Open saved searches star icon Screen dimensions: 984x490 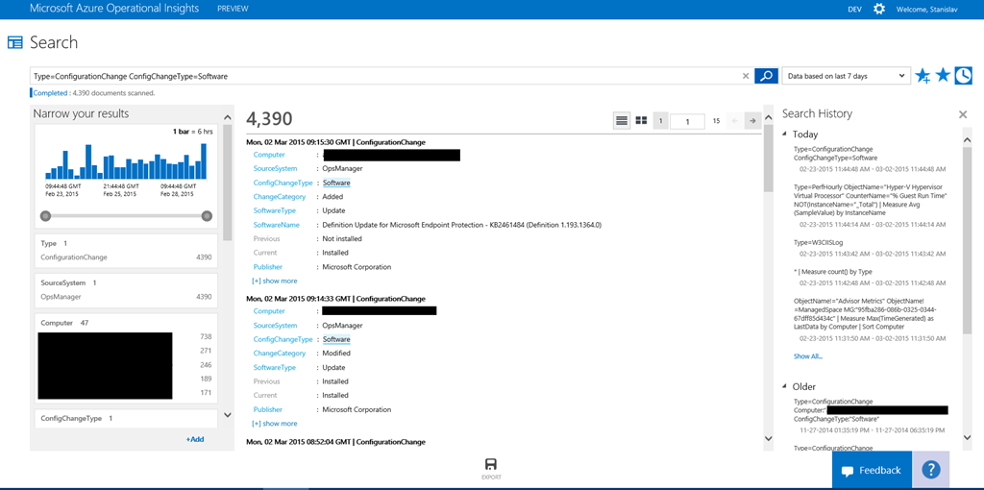pyautogui.click(x=943, y=76)
